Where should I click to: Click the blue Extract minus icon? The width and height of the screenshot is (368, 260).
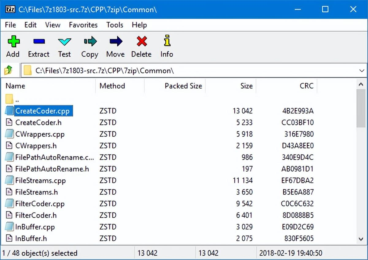(39, 41)
